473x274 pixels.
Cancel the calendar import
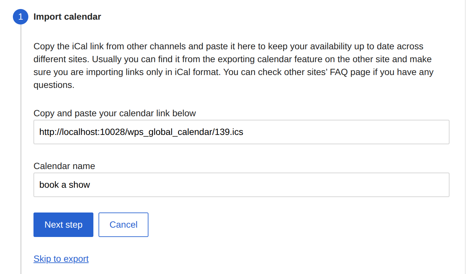[x=123, y=225]
